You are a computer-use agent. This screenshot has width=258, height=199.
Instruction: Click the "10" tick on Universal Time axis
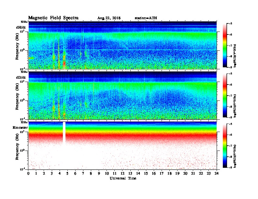107,173
